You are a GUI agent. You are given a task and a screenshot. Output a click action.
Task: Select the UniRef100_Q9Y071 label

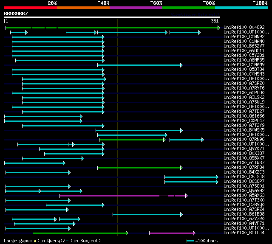coord(244,149)
